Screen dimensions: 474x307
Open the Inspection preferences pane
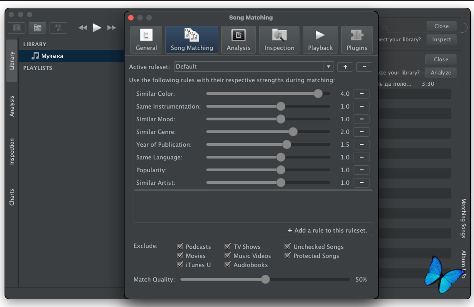pos(279,40)
